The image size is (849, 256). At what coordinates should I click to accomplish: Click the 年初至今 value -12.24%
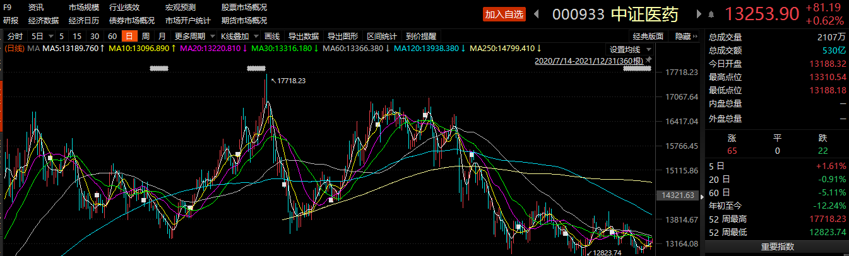[829, 205]
